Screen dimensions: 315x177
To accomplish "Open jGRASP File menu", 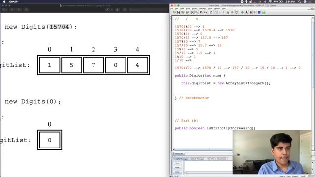I will point(172,9).
